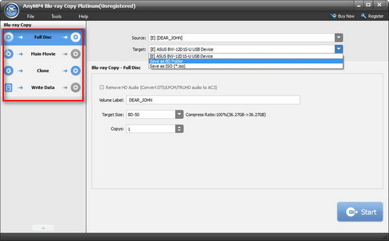Screen dimensions: 389x241
Task: Click the source disc icon in Clone row
Action: [8, 71]
